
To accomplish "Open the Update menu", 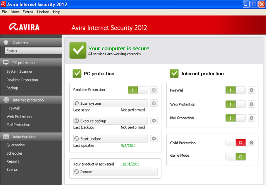I will [x=43, y=12].
